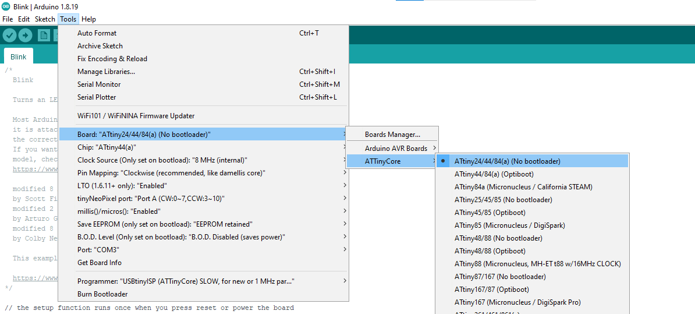Image resolution: width=695 pixels, height=314 pixels.
Task: Expand the Chip: ATtiny44(a) submenu
Action: 204,147
